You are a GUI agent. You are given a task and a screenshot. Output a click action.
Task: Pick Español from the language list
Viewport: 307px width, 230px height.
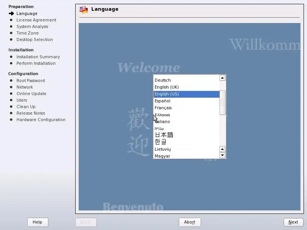[187, 101]
